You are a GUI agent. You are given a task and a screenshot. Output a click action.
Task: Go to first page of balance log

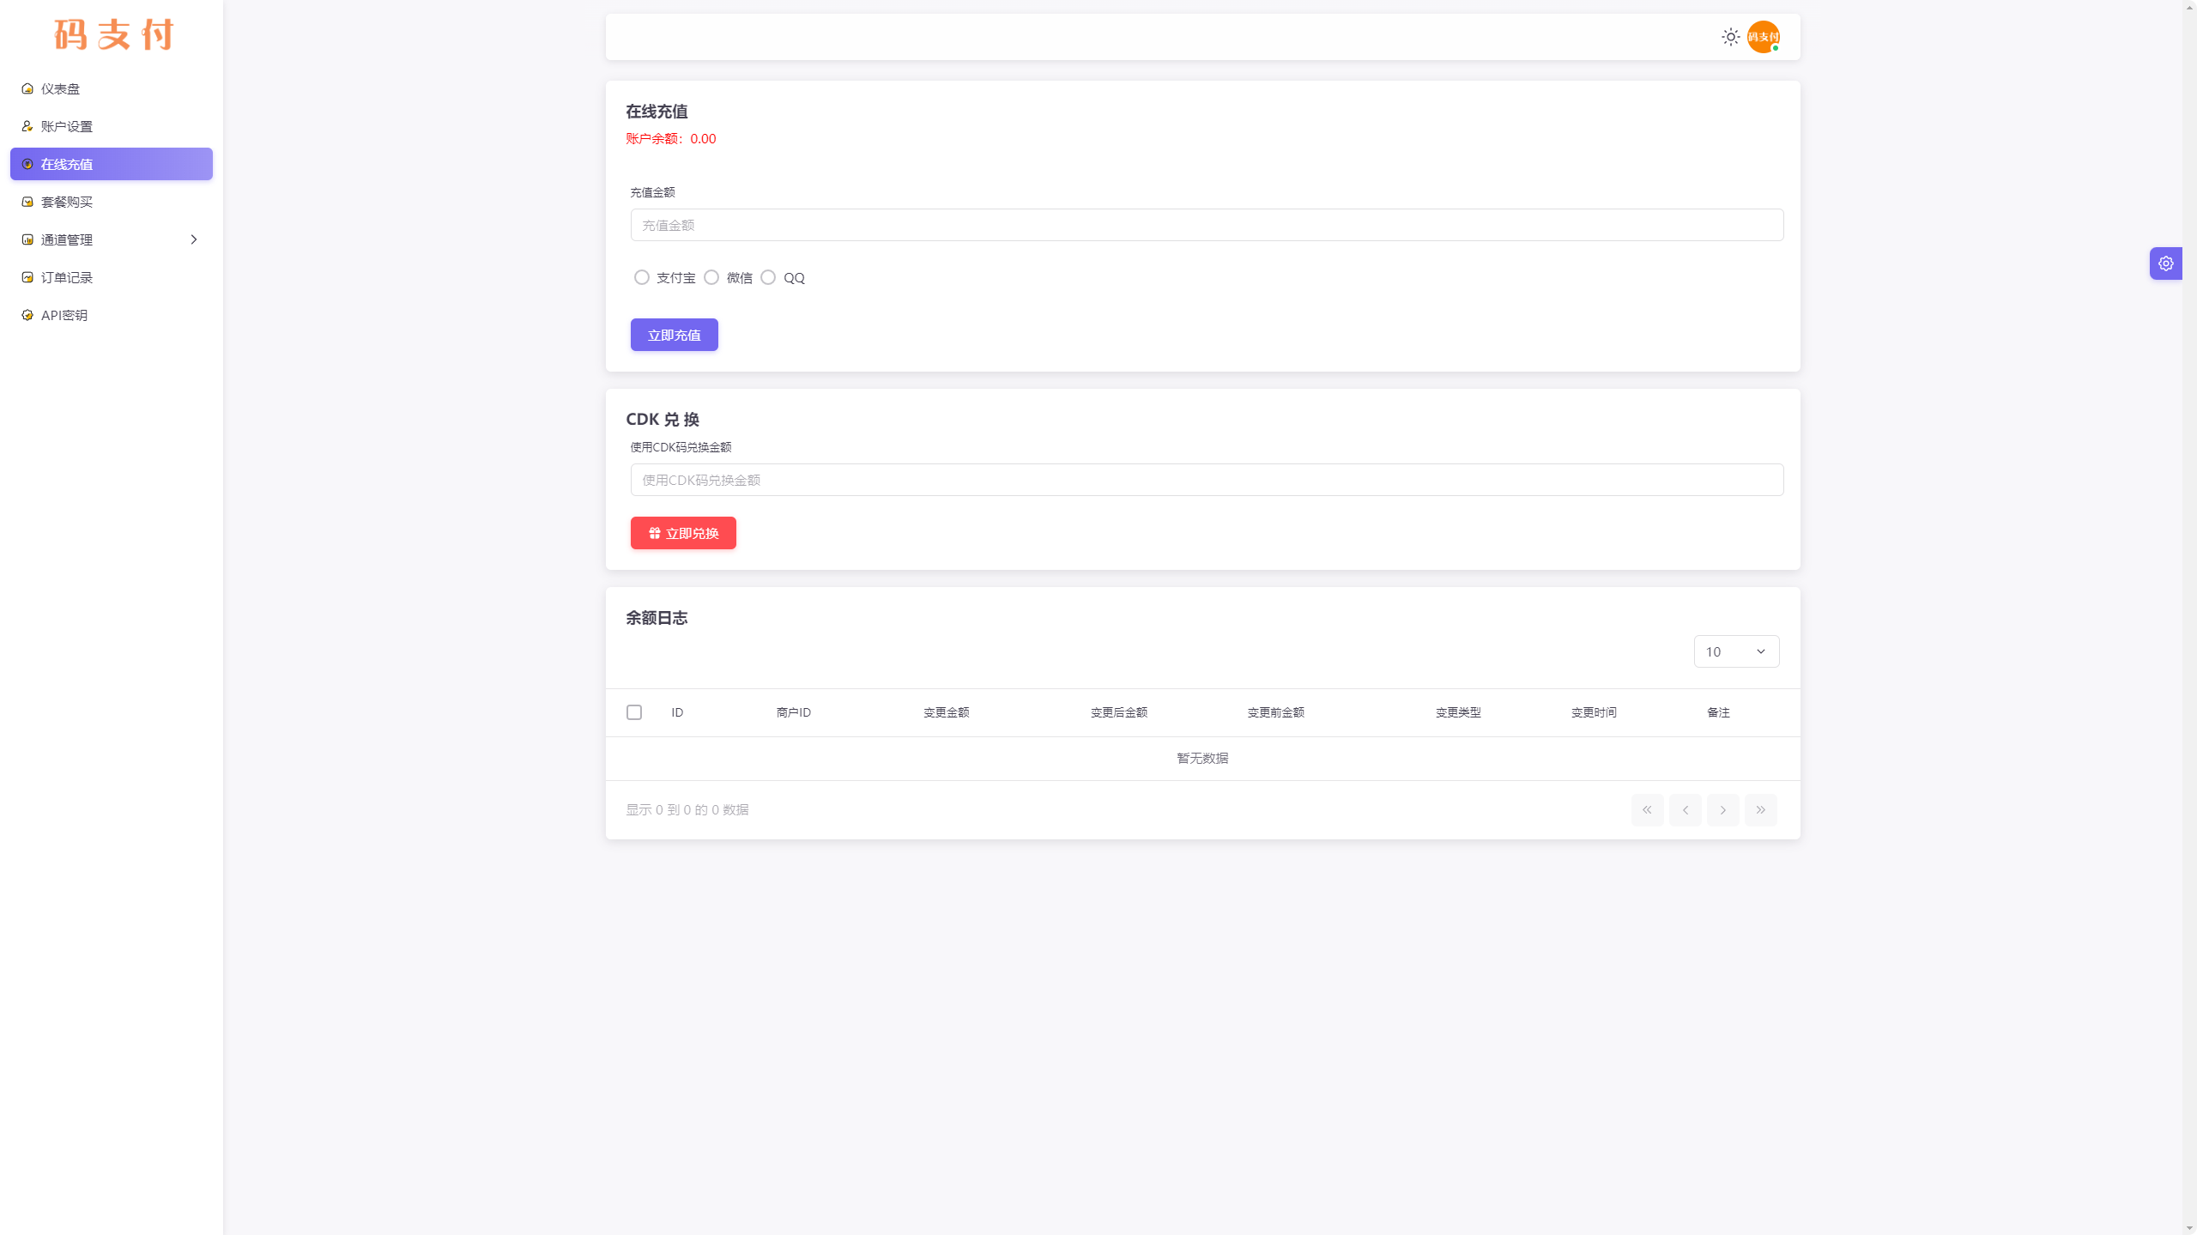1647,809
